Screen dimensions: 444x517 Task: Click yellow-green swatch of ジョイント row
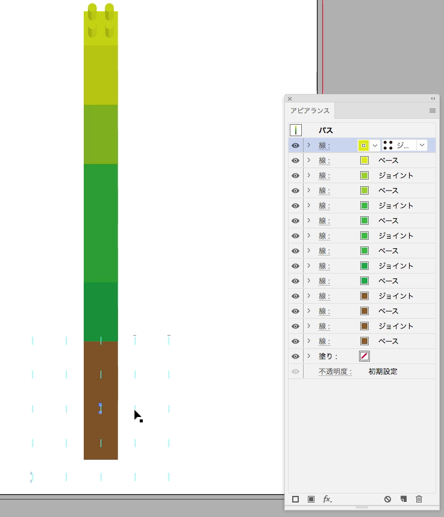364,176
